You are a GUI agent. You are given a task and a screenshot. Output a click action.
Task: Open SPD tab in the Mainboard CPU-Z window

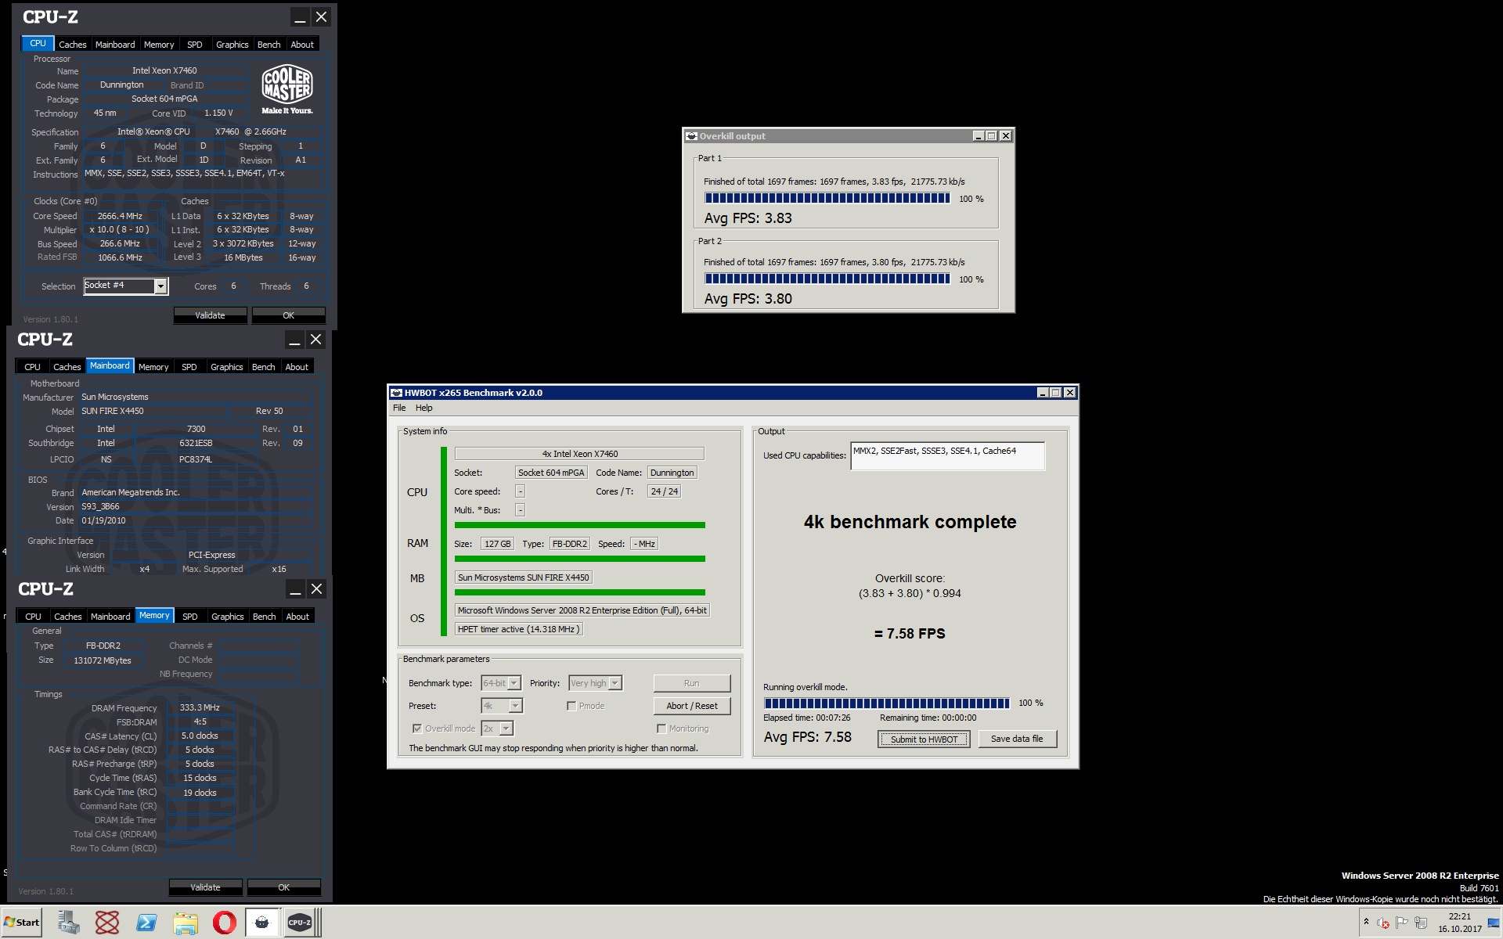189,367
